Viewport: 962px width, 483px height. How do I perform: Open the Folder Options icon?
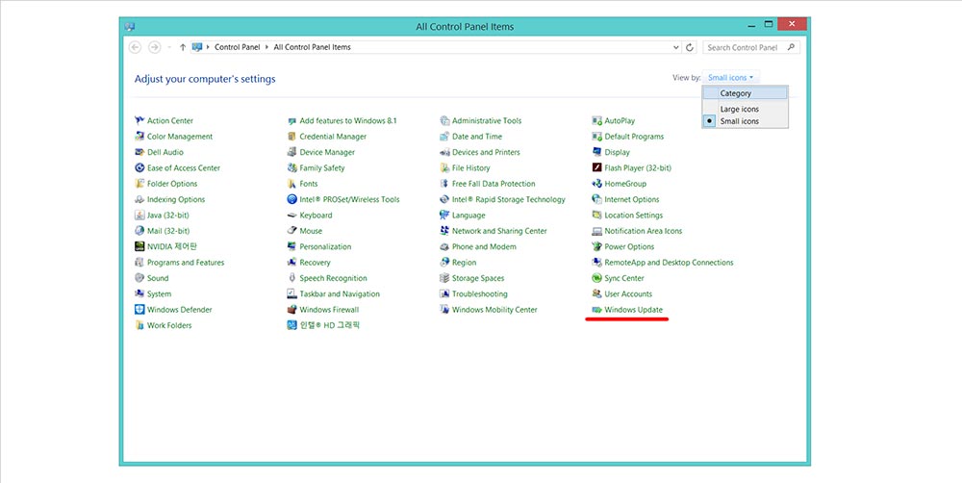(139, 184)
